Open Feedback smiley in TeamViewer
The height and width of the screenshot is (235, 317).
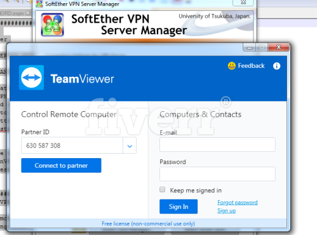pos(231,66)
